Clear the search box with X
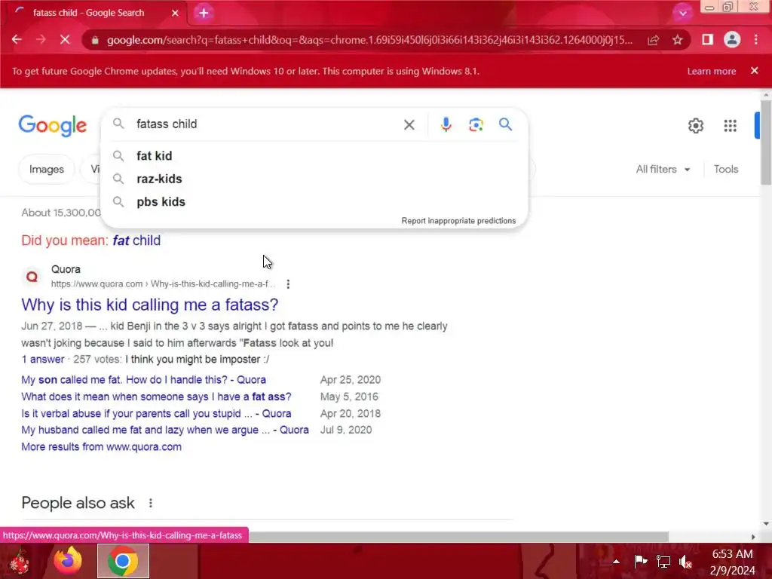772x579 pixels. click(409, 124)
